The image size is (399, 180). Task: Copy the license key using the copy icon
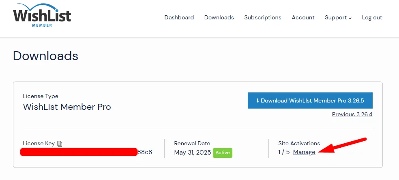pyautogui.click(x=60, y=143)
